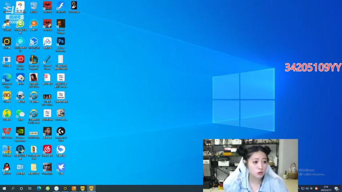
Task: Click the network icon in system tray
Action: coord(303,189)
